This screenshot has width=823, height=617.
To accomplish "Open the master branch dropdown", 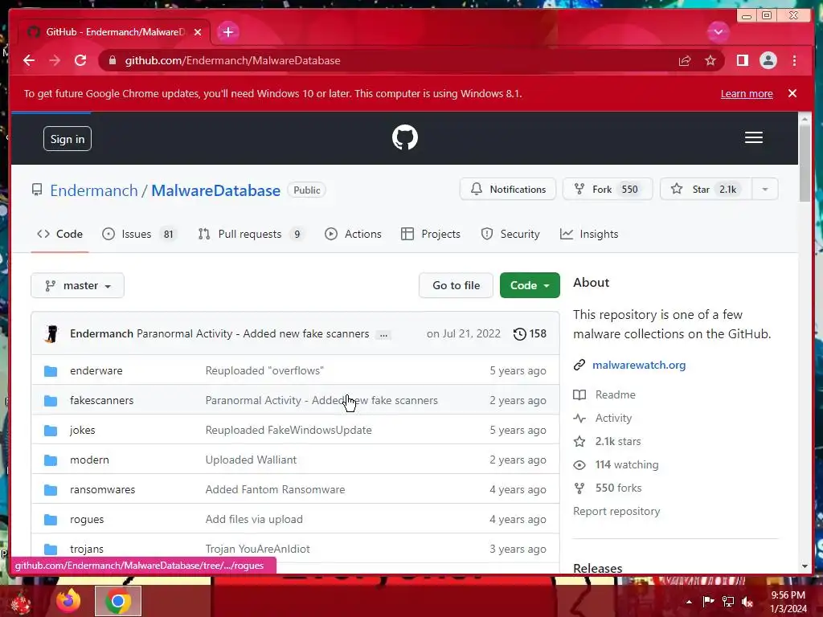I will pyautogui.click(x=78, y=285).
